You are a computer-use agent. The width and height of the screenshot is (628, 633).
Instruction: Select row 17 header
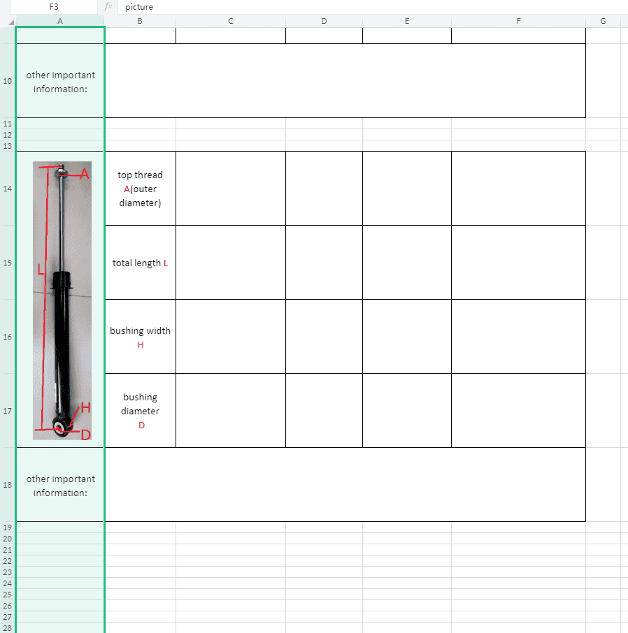7,411
